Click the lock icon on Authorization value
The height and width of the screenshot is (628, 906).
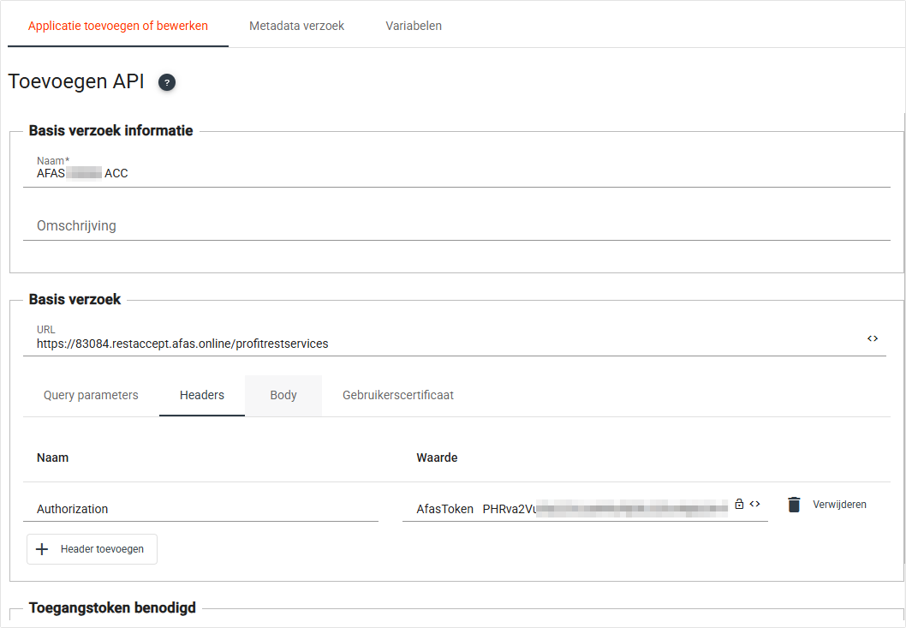739,504
